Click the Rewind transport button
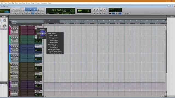Viewport: 175px width, 98px height. pyautogui.click(x=98, y=13)
